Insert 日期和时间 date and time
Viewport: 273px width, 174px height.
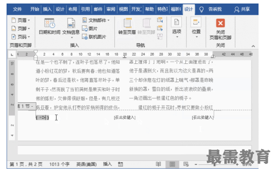50,26
